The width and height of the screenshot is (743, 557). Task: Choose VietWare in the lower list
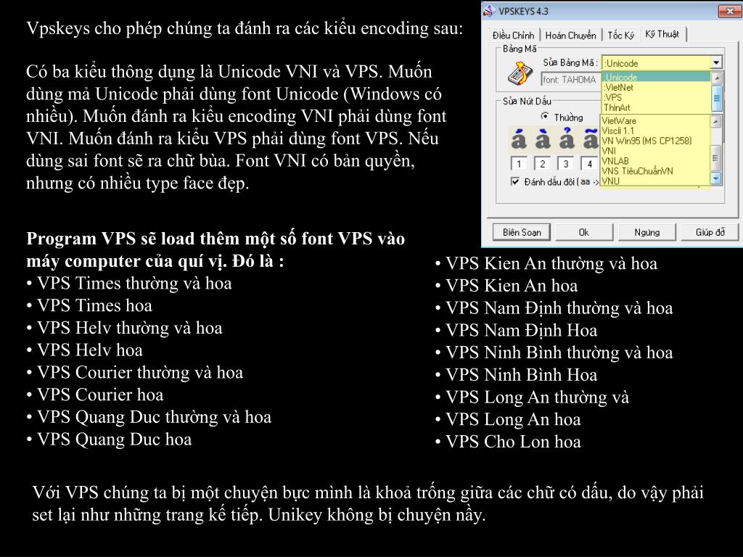[656, 121]
